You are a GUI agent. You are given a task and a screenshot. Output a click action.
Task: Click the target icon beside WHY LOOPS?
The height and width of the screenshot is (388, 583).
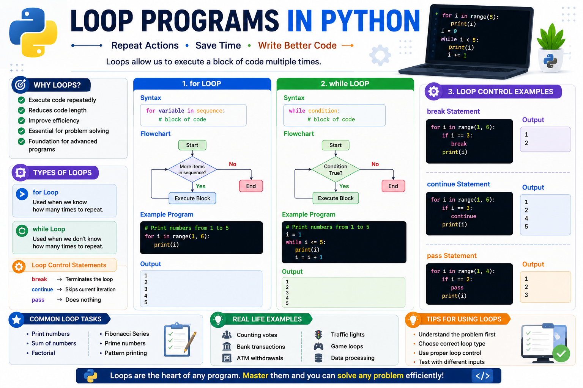click(20, 85)
